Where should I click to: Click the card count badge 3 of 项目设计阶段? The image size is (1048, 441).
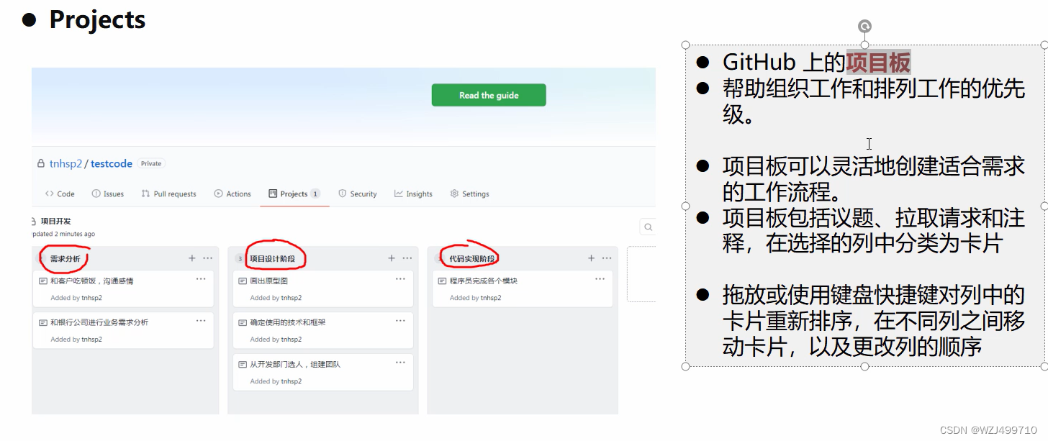(x=240, y=259)
